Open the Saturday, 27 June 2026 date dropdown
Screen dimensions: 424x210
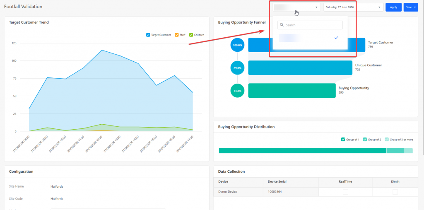click(354, 7)
